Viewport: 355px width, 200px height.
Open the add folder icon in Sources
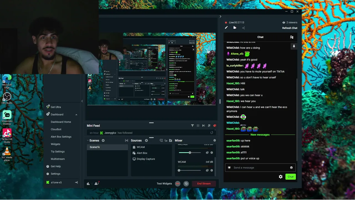pyautogui.click(x=171, y=141)
